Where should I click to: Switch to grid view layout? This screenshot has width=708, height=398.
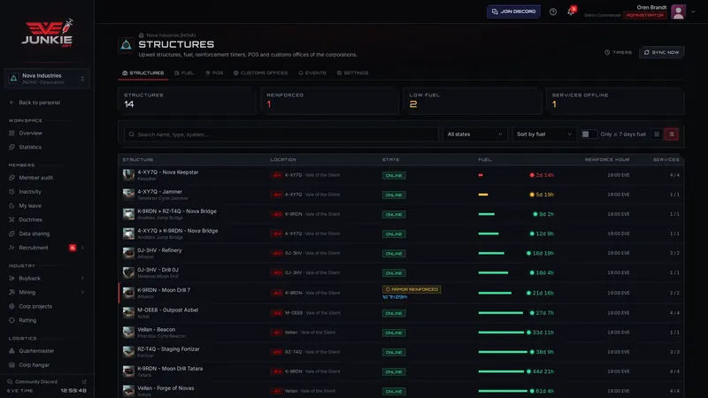657,134
